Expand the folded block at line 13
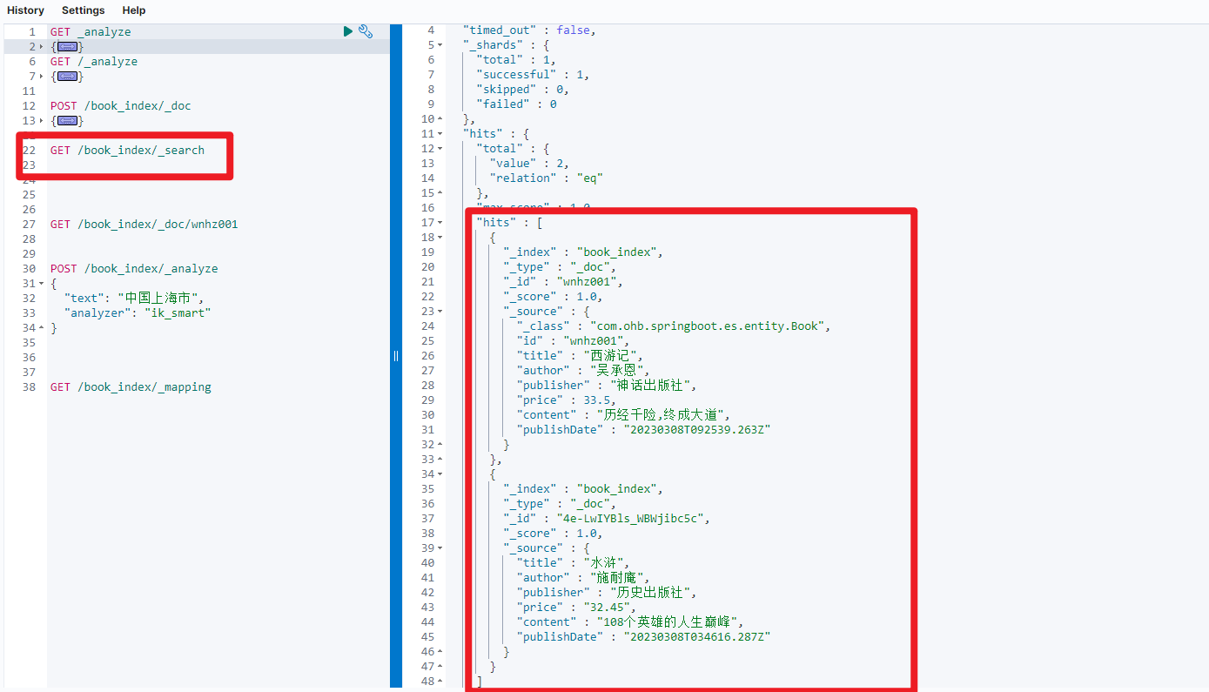The width and height of the screenshot is (1209, 692). (x=42, y=120)
